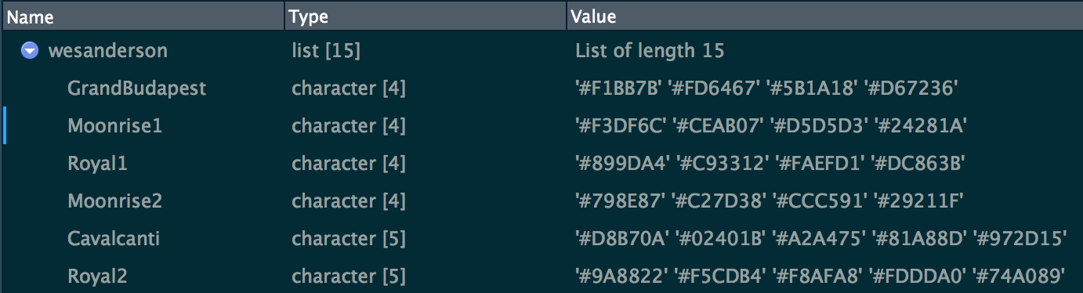Select the Moonrise2 entry

(115, 201)
